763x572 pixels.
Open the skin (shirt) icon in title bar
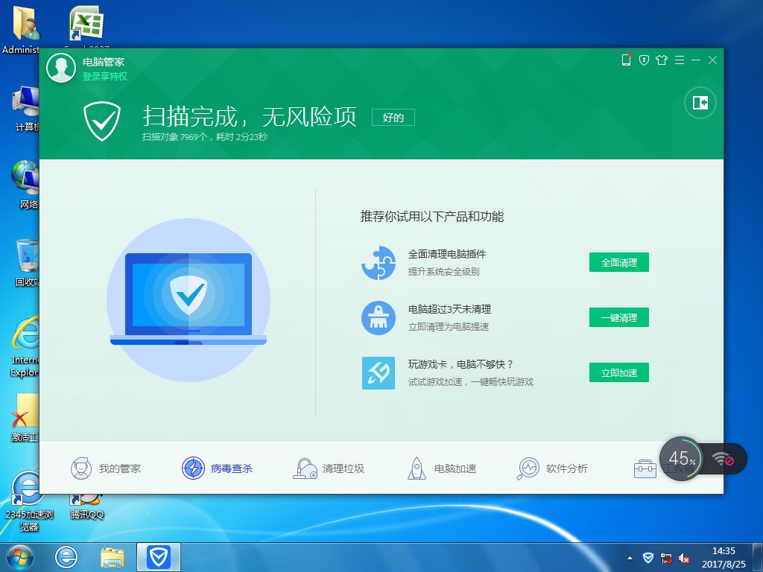click(662, 60)
